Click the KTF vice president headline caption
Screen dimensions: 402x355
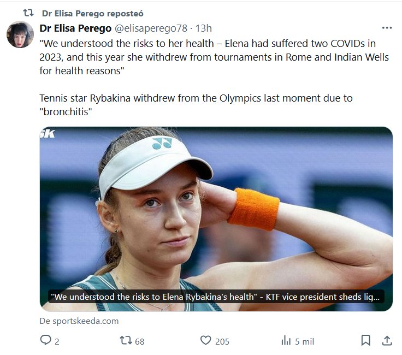point(216,297)
